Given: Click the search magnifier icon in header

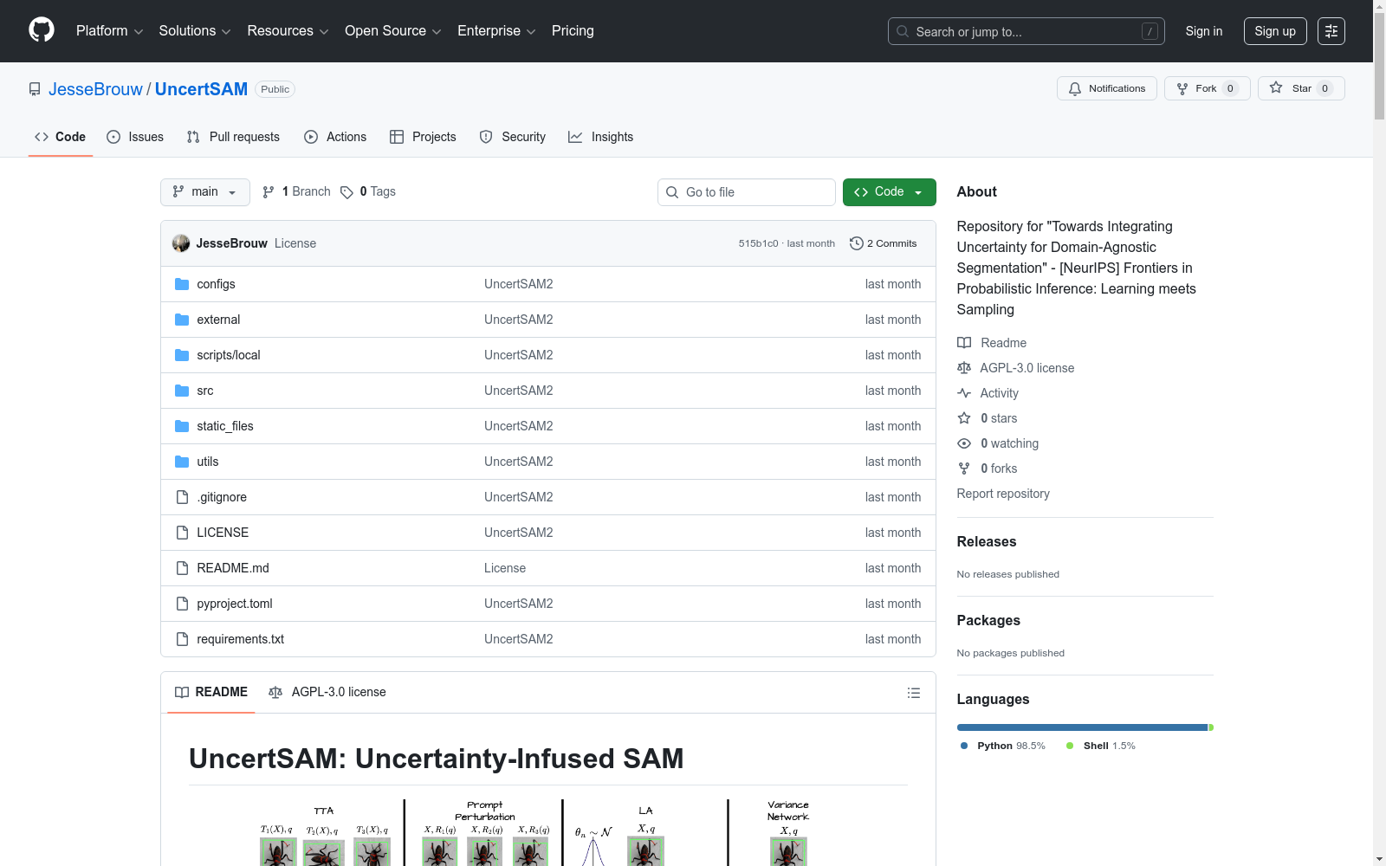Looking at the screenshot, I should [903, 31].
